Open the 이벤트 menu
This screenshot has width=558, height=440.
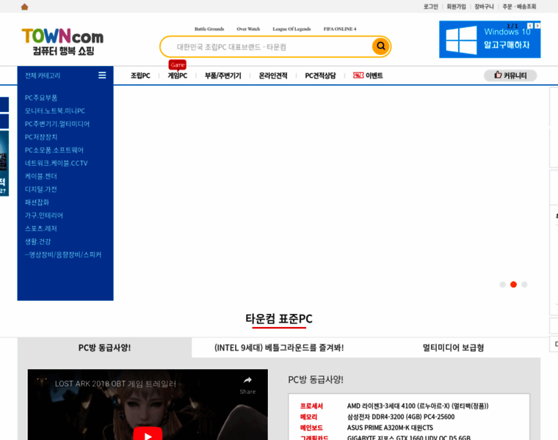[x=368, y=76]
